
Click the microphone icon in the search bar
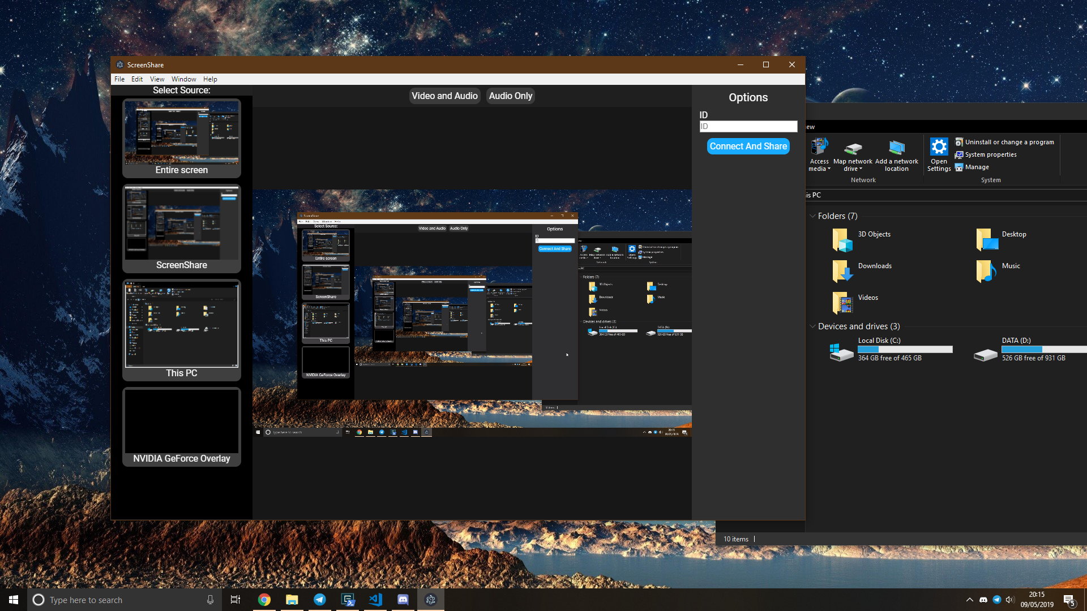click(x=210, y=600)
